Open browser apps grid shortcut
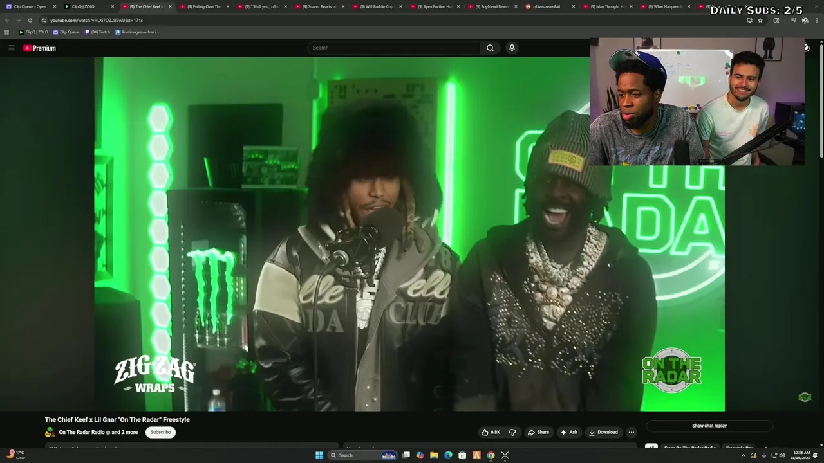 tap(6, 32)
